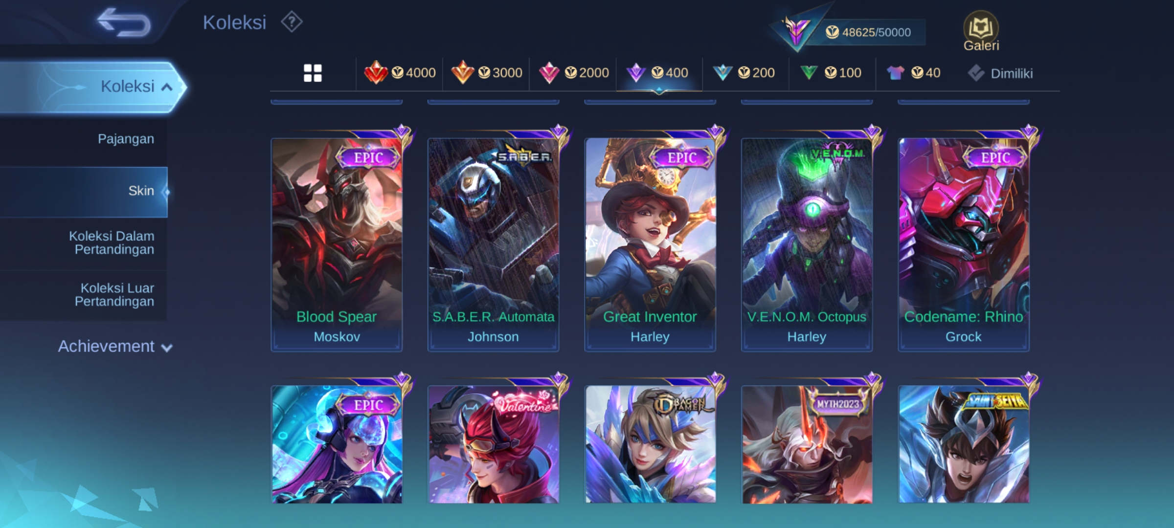Go back with the return arrow
1174x528 pixels.
124,22
